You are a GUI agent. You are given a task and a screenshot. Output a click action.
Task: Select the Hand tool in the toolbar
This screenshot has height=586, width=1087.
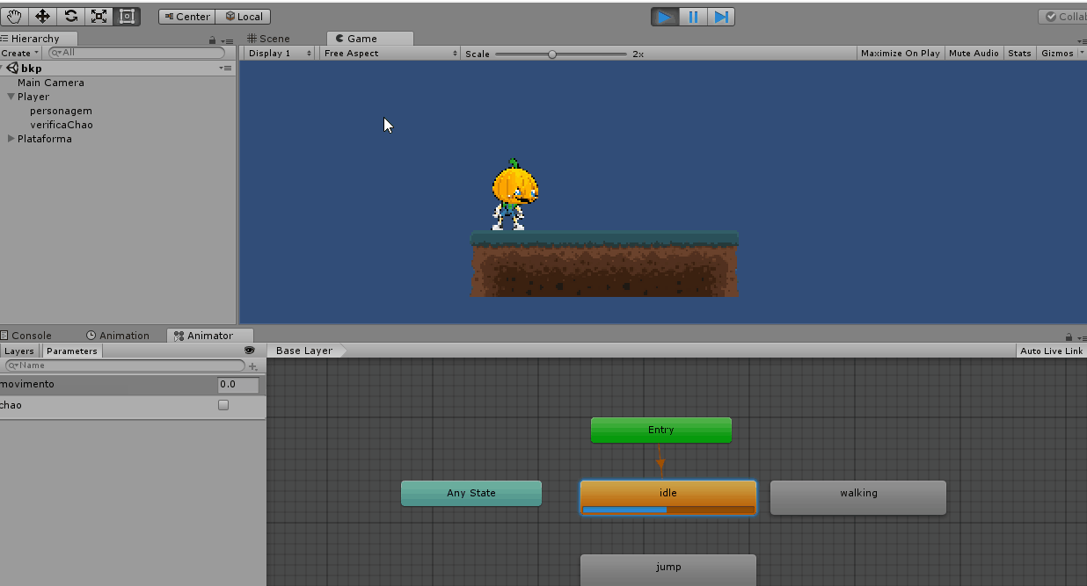tap(13, 16)
